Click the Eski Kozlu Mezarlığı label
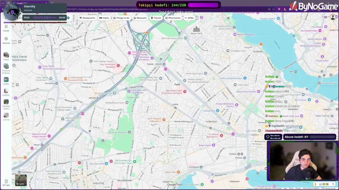 [x=117, y=132]
